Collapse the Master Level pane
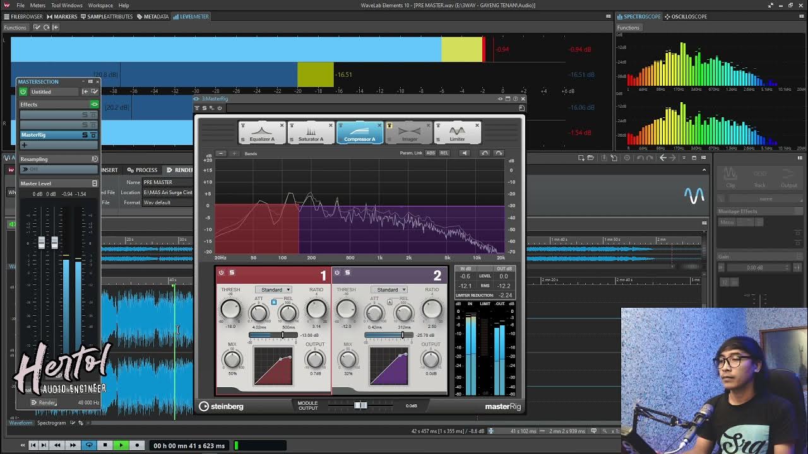The width and height of the screenshot is (808, 454). [95, 183]
